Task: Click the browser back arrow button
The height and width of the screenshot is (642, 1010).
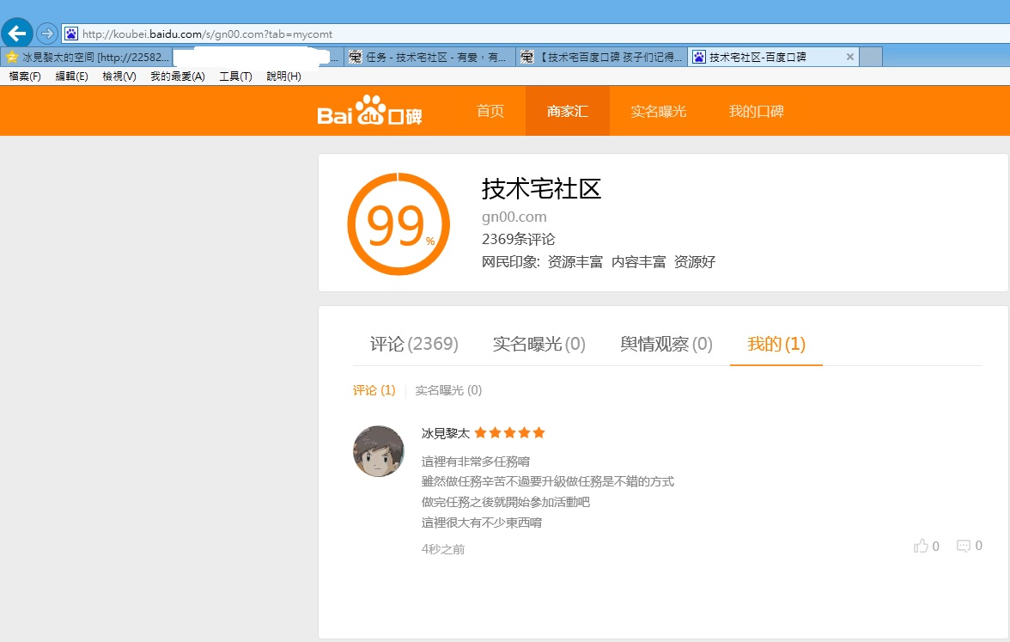Action: click(x=17, y=34)
